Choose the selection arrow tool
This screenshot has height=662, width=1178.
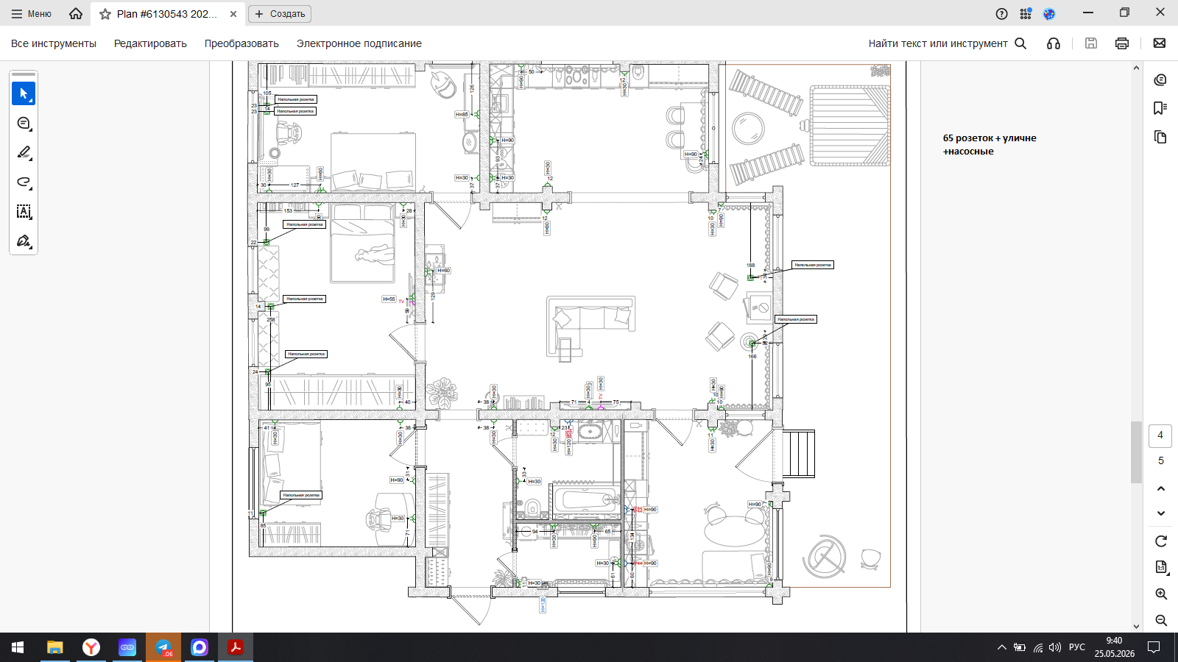point(24,93)
